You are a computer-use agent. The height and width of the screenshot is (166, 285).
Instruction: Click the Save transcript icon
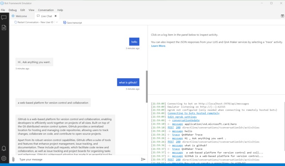coord(64,22)
